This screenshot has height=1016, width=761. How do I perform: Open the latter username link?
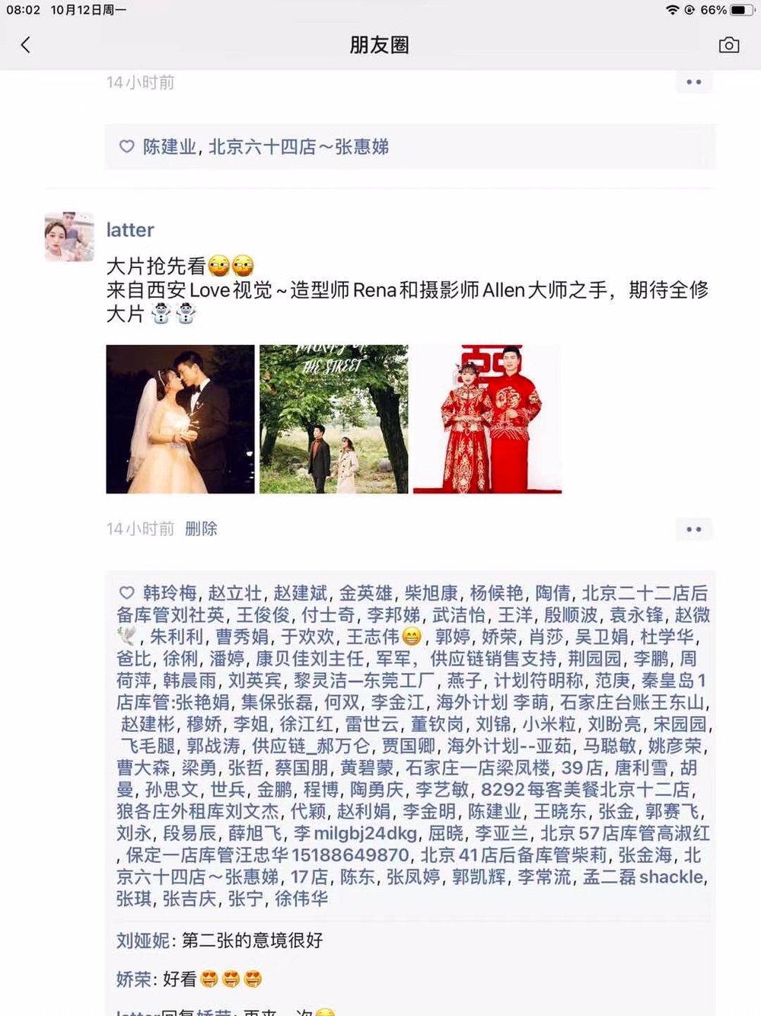click(130, 230)
